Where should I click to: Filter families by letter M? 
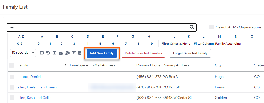click(219, 37)
